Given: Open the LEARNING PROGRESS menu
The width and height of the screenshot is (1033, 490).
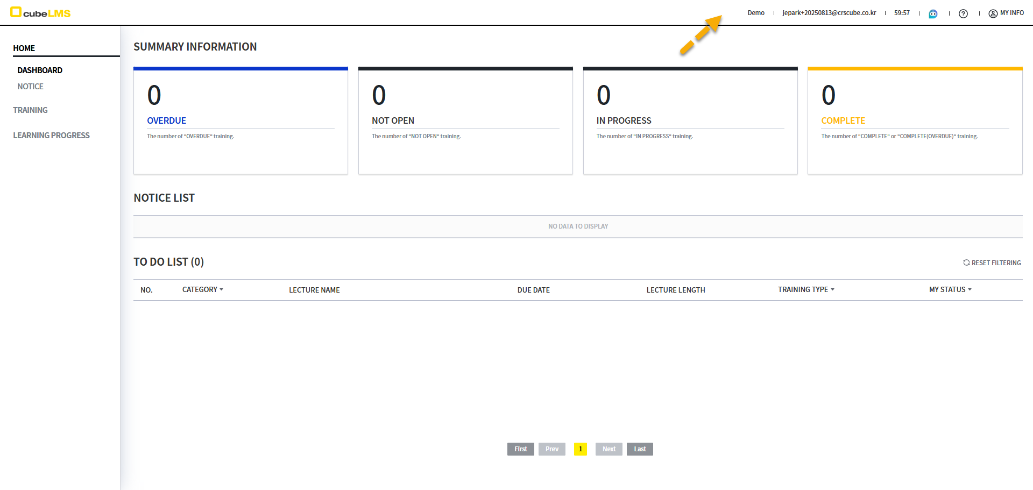Looking at the screenshot, I should pyautogui.click(x=51, y=136).
